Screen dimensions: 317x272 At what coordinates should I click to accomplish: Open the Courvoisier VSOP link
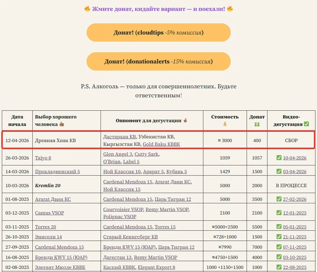pos(123,210)
